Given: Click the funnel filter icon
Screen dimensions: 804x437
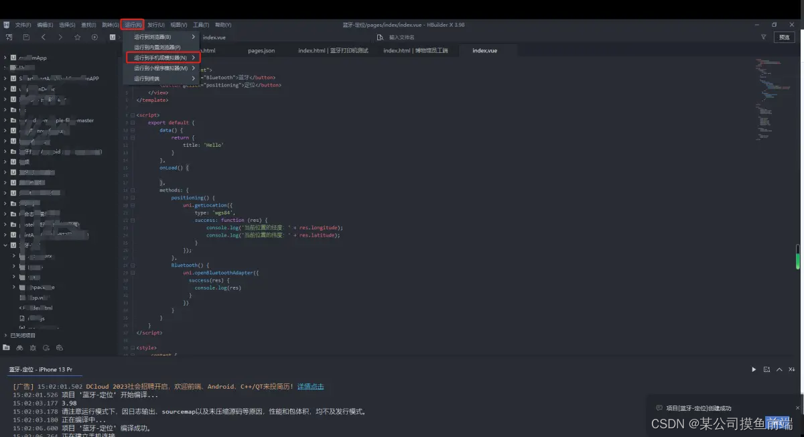Looking at the screenshot, I should click(x=763, y=37).
